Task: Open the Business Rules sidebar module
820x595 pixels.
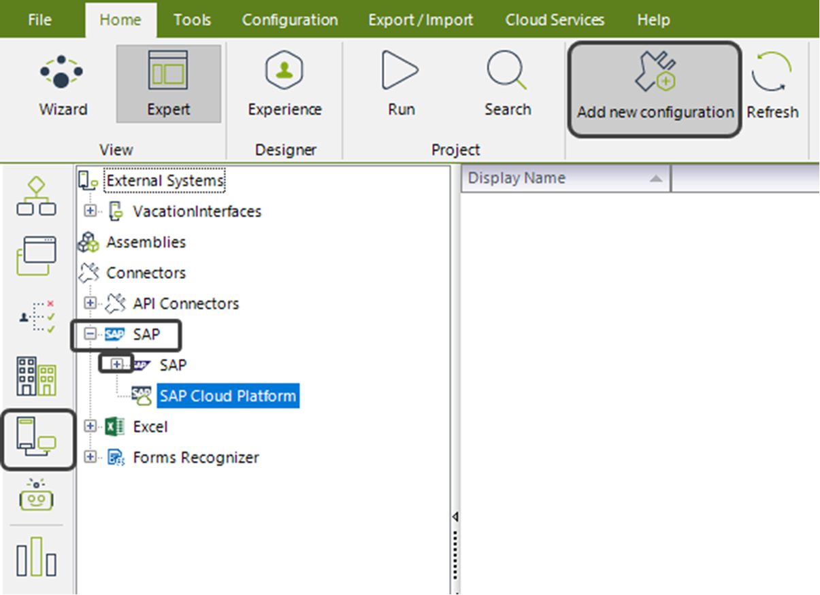Action: (x=36, y=318)
